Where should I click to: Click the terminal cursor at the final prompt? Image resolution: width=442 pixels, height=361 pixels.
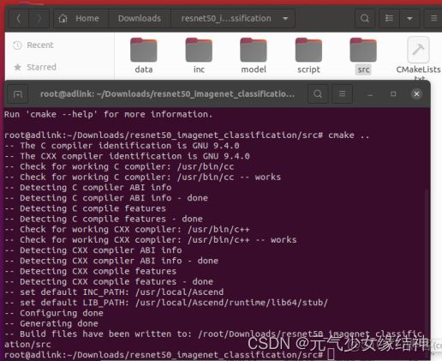[x=331, y=355]
